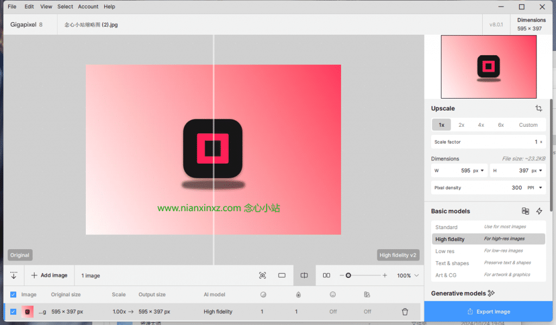
Task: Click the face recovery smiley column icon
Action: (333, 295)
